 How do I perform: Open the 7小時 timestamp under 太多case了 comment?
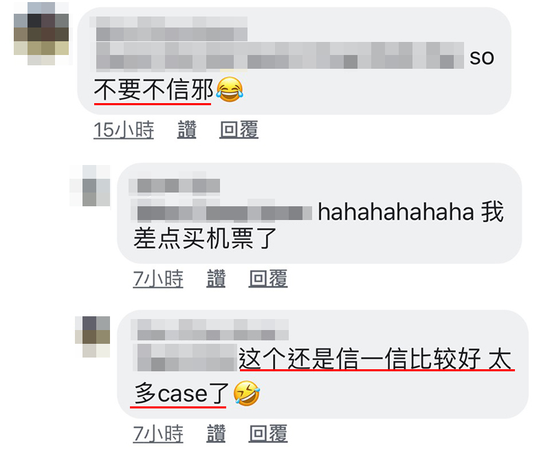click(x=158, y=434)
